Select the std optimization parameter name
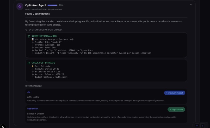210x128 pixels. [x=29, y=92]
